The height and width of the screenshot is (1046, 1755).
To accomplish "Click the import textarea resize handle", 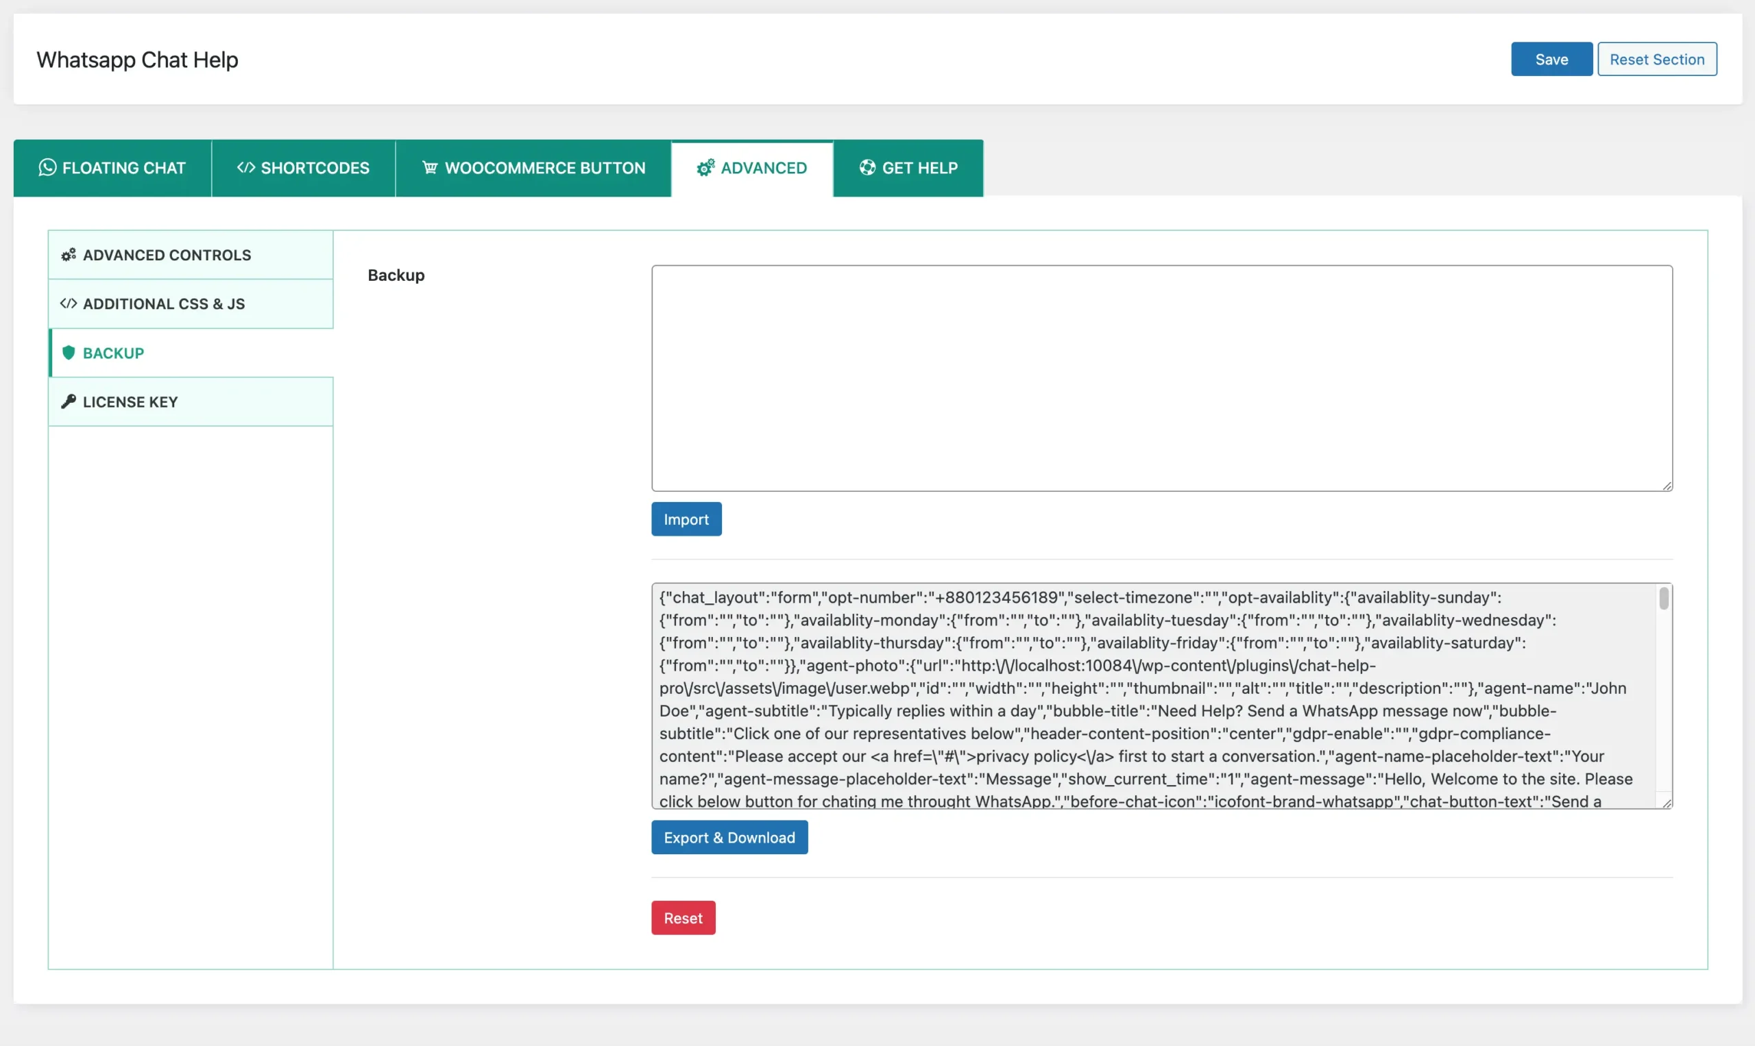I will [x=1667, y=485].
